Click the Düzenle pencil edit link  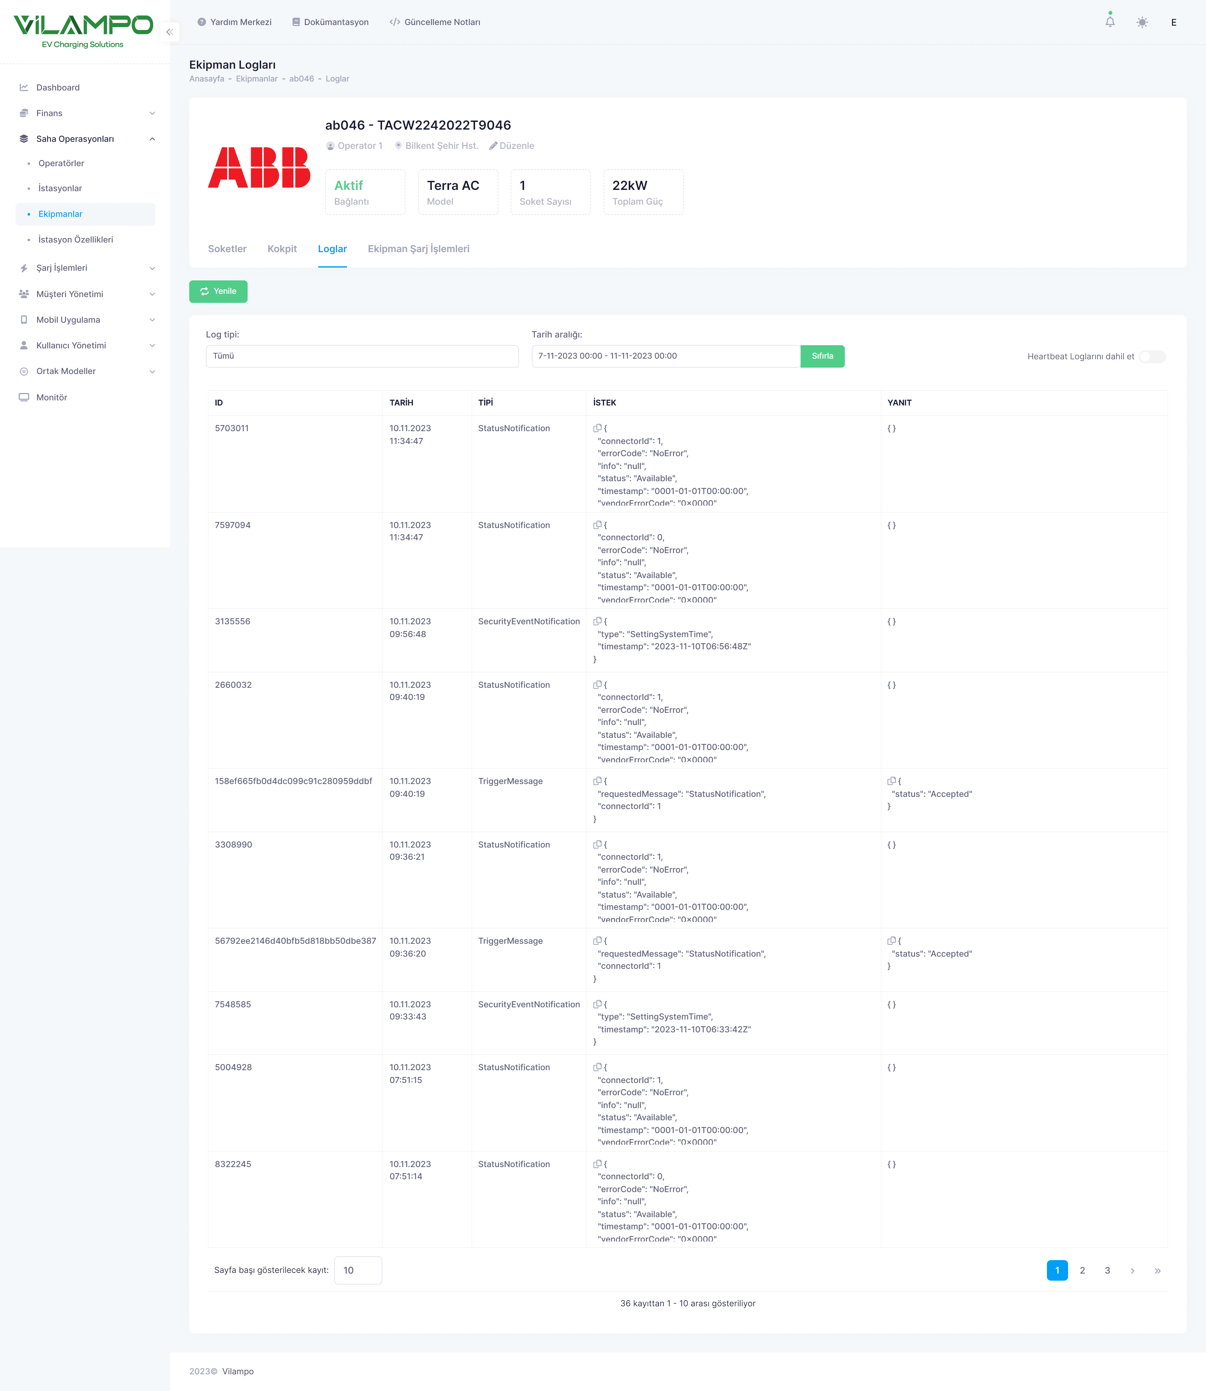tap(512, 145)
